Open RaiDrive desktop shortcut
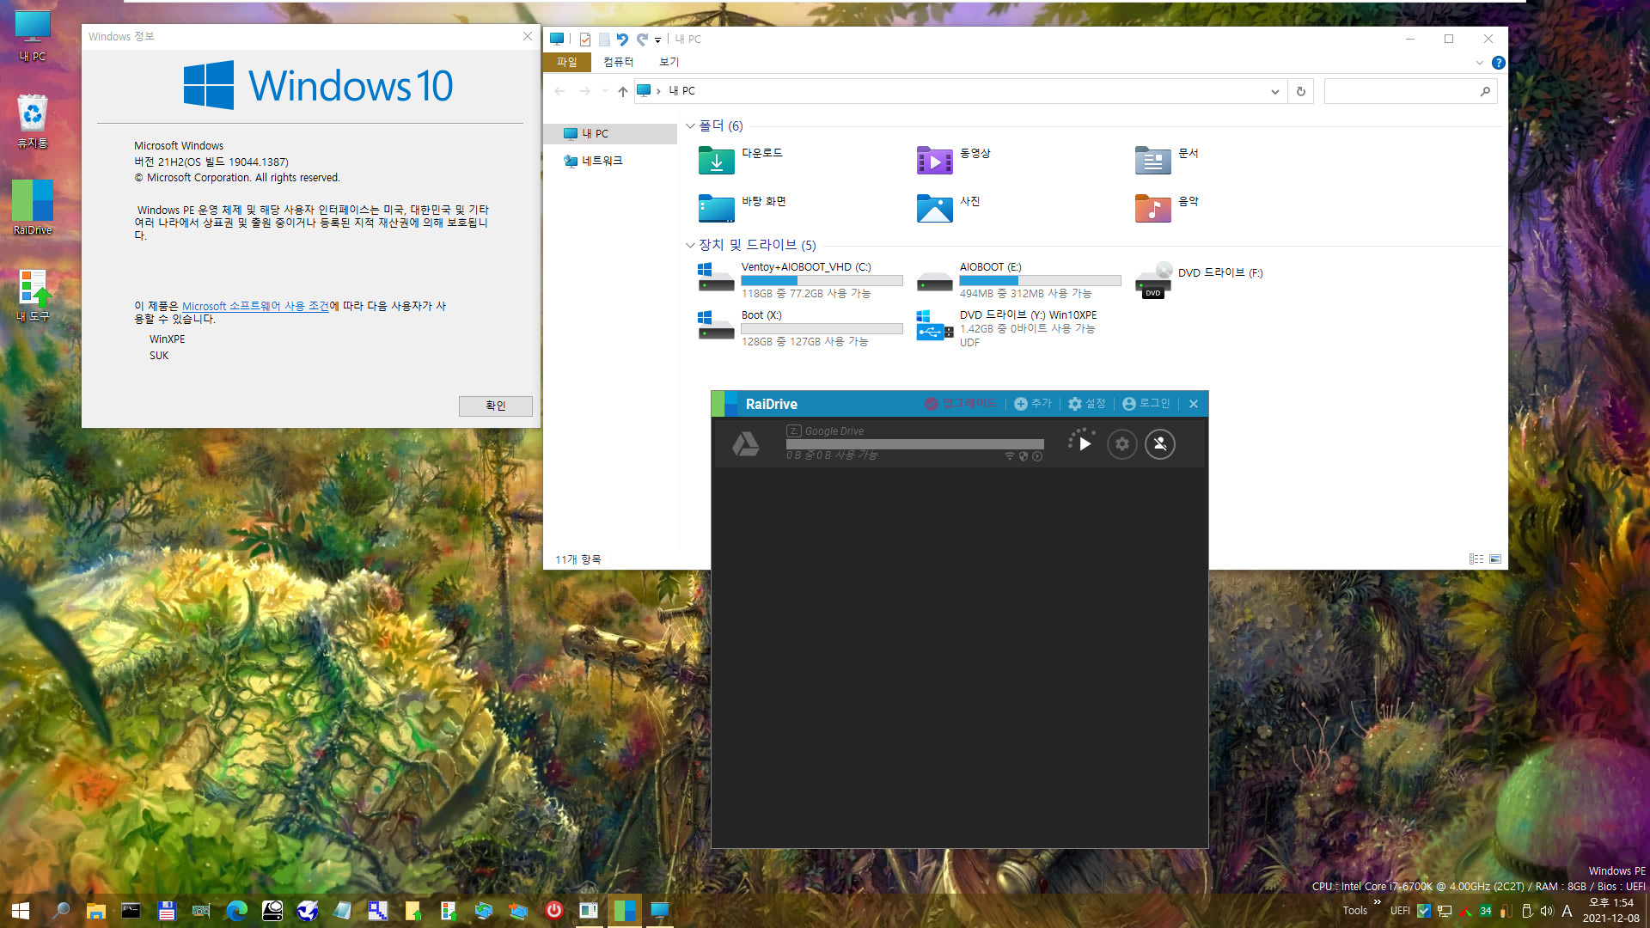The height and width of the screenshot is (928, 1650). click(33, 207)
